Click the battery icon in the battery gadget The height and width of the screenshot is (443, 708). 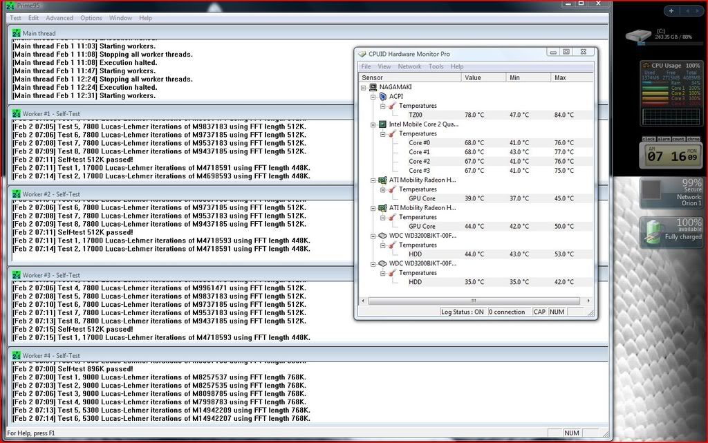653,232
